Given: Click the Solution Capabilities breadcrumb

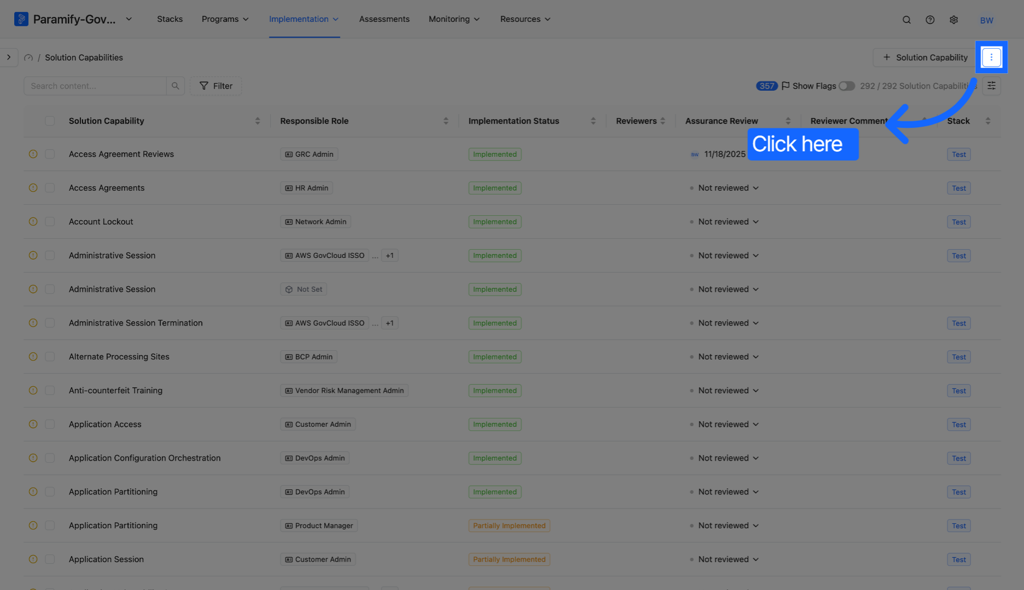Looking at the screenshot, I should click(x=84, y=57).
